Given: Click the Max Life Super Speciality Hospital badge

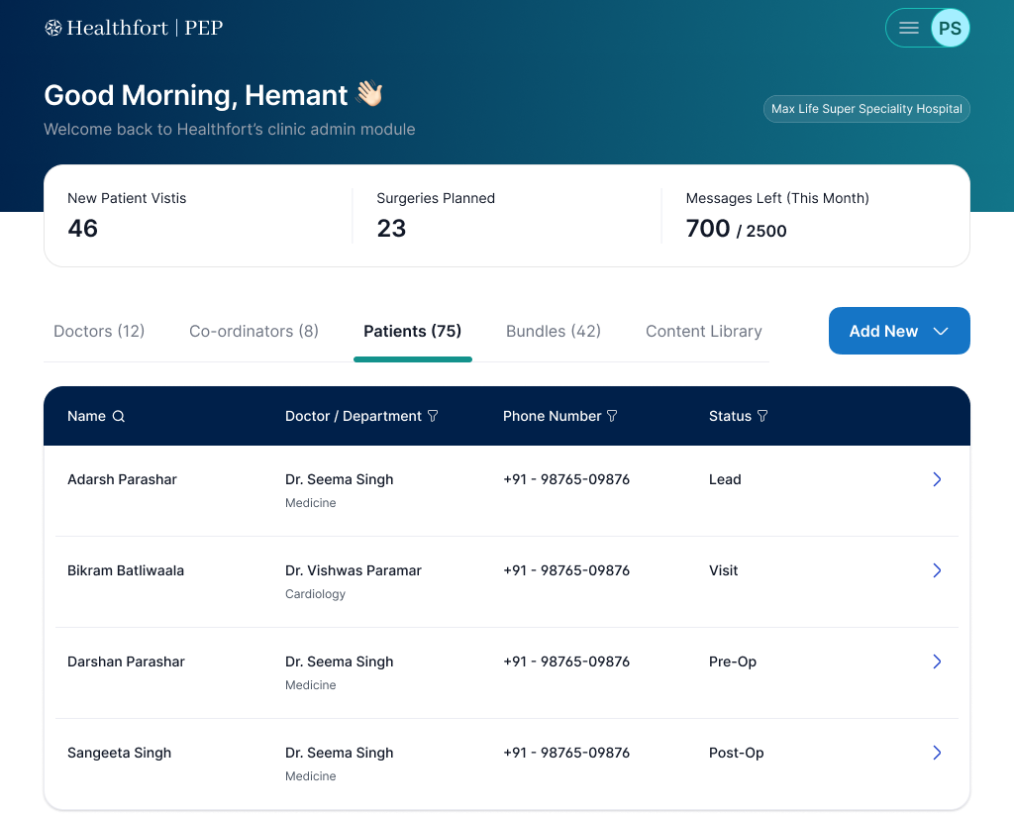Looking at the screenshot, I should 866,109.
